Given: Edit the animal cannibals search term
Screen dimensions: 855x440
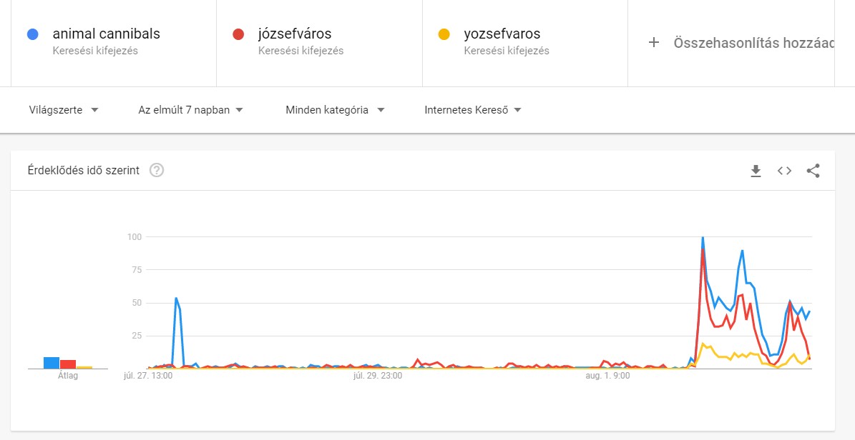Looking at the screenshot, I should (106, 34).
